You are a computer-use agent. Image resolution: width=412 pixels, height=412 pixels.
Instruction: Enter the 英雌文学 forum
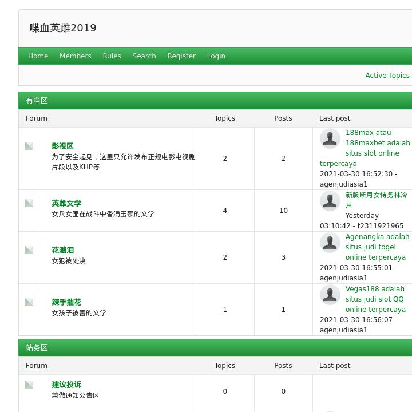(66, 204)
